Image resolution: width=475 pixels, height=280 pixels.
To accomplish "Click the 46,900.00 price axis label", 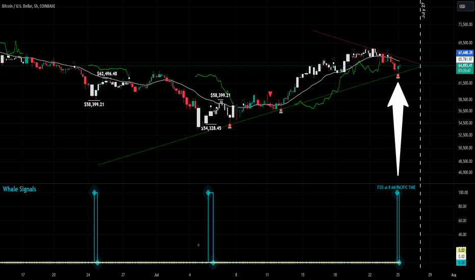I will (x=465, y=172).
